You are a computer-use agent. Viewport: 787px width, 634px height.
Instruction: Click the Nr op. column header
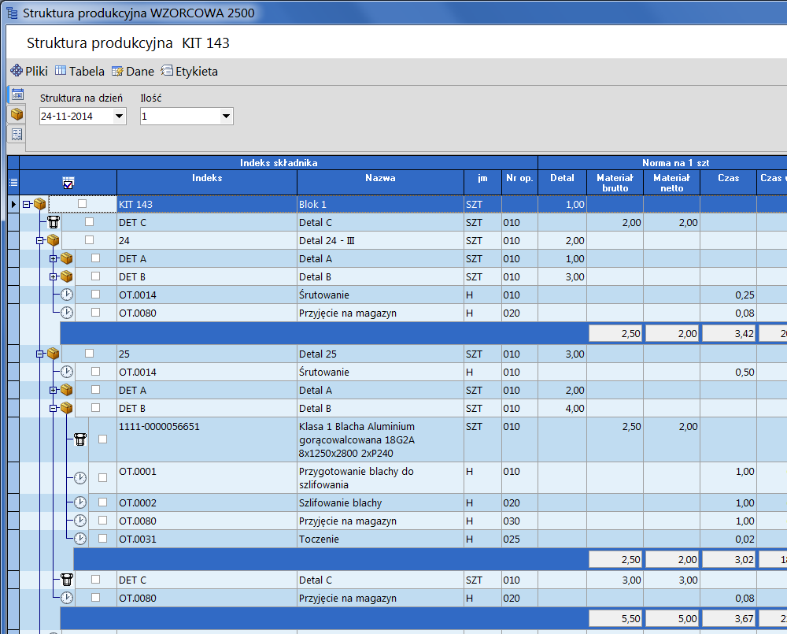[519, 183]
